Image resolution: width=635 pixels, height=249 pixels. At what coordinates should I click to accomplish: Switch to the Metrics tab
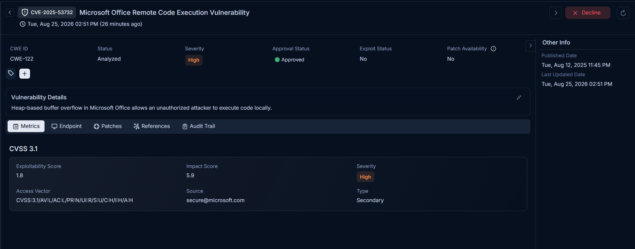pos(26,126)
